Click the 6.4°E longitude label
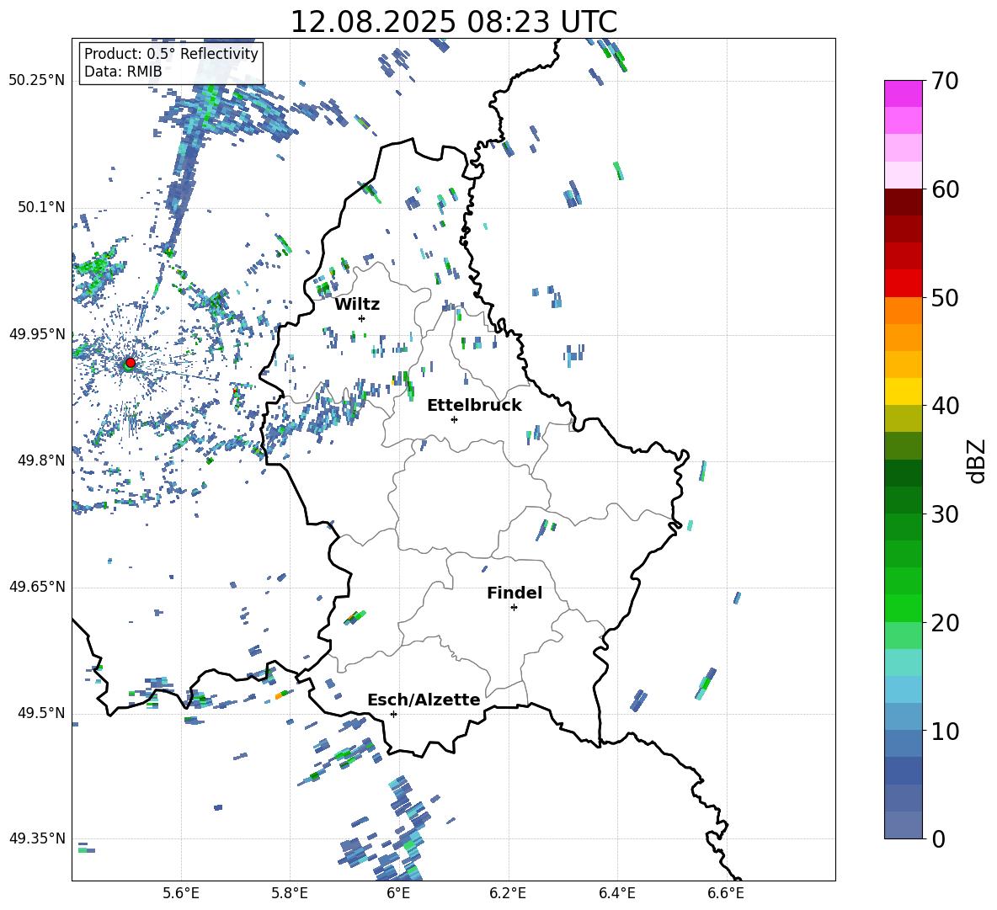This screenshot has width=997, height=910. pos(616,893)
